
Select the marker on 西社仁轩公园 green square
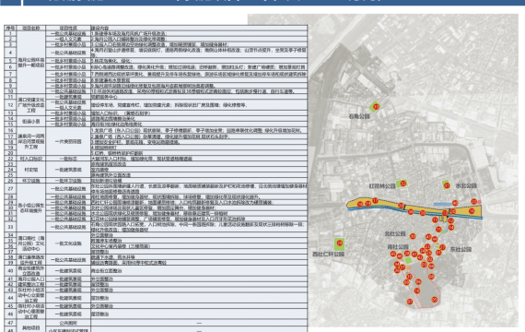coord(340,243)
